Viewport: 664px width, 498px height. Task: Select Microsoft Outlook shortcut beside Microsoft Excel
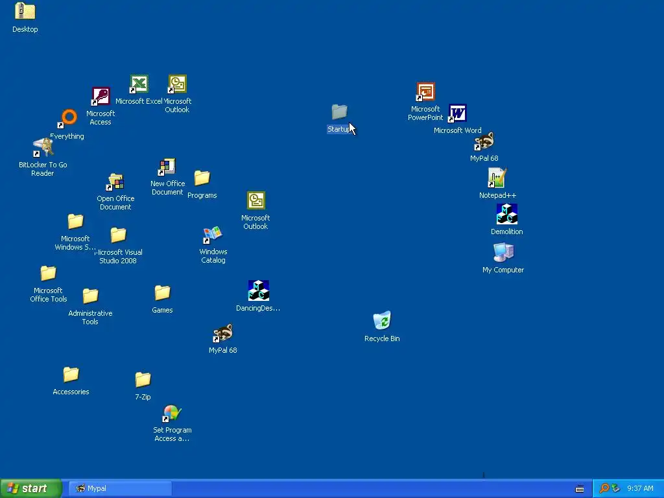(178, 84)
